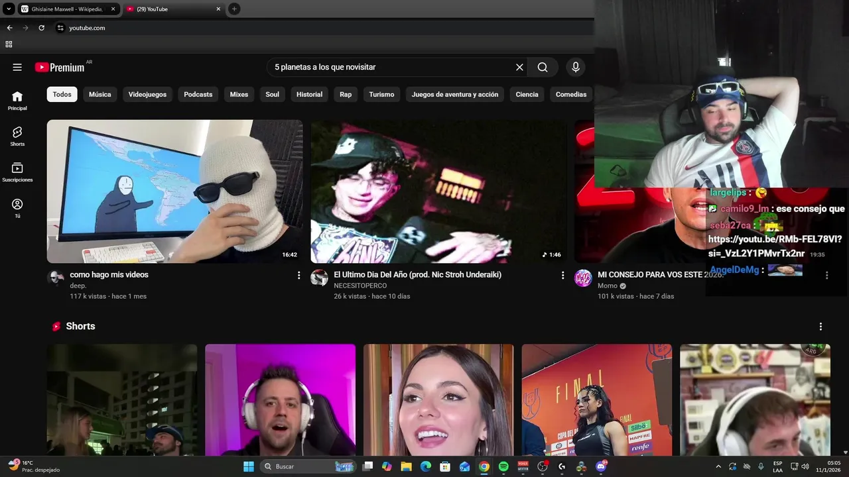Screen dimensions: 849x477
Task: Open options for 'El Ultimo Dia Del Año'
Action: [562, 275]
